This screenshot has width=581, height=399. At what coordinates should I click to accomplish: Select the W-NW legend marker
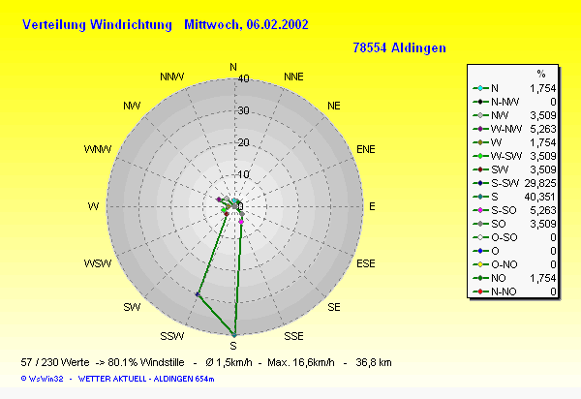pos(481,128)
